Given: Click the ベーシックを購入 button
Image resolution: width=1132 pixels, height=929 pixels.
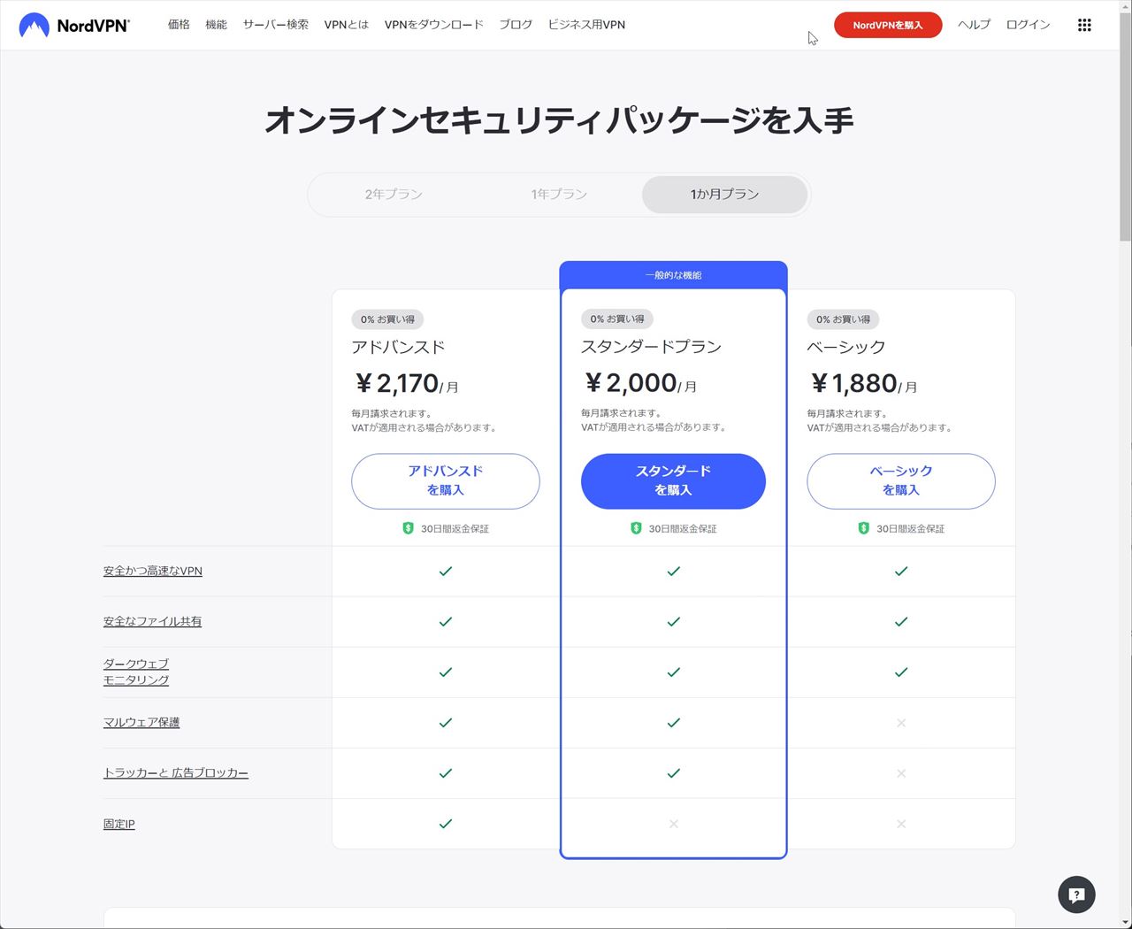Looking at the screenshot, I should [x=901, y=481].
